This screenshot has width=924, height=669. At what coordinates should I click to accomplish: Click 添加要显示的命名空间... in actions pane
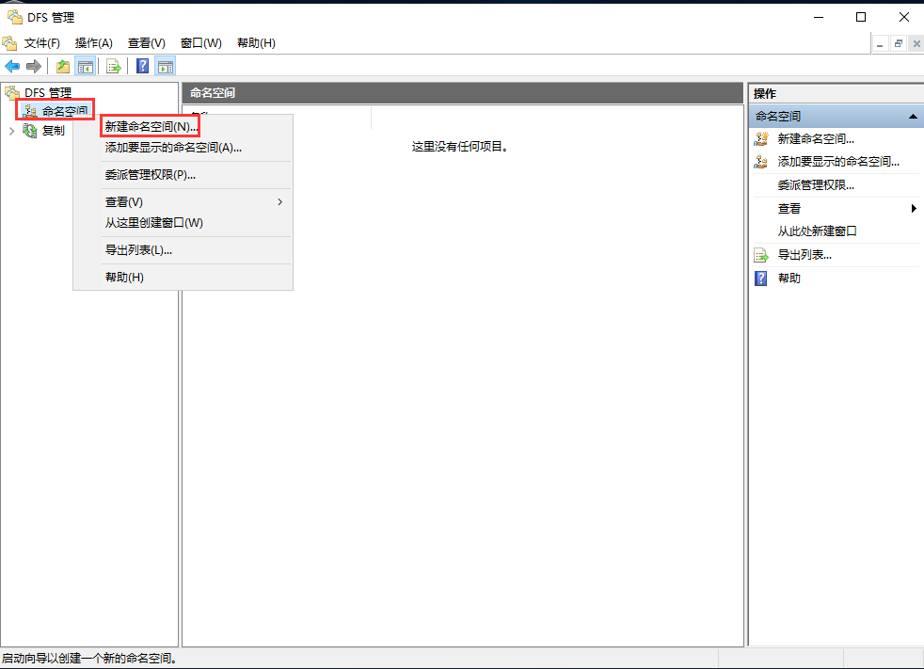[838, 162]
